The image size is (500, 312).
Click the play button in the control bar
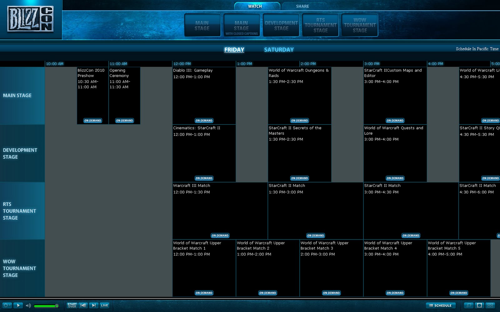18,305
